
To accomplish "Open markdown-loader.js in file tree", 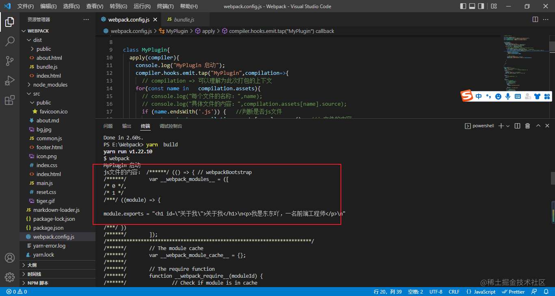I will [56, 210].
